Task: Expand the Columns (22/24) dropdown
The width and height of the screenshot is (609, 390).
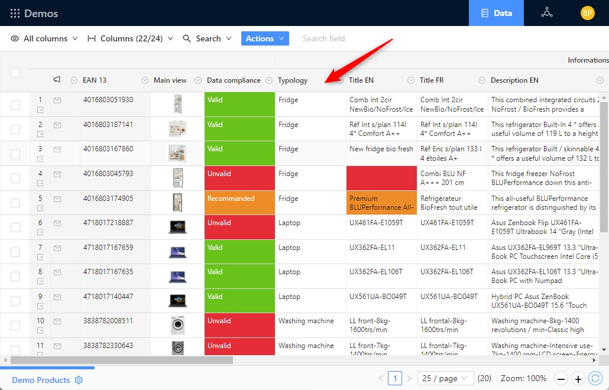Action: (130, 38)
